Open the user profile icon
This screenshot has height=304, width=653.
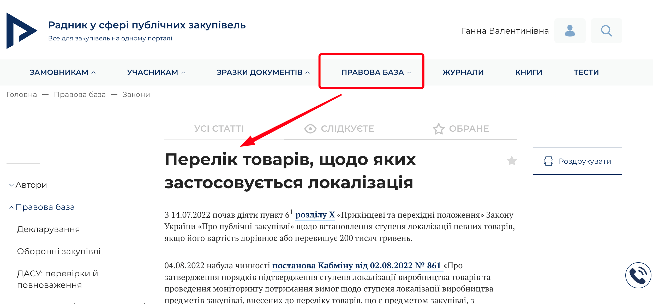point(570,31)
